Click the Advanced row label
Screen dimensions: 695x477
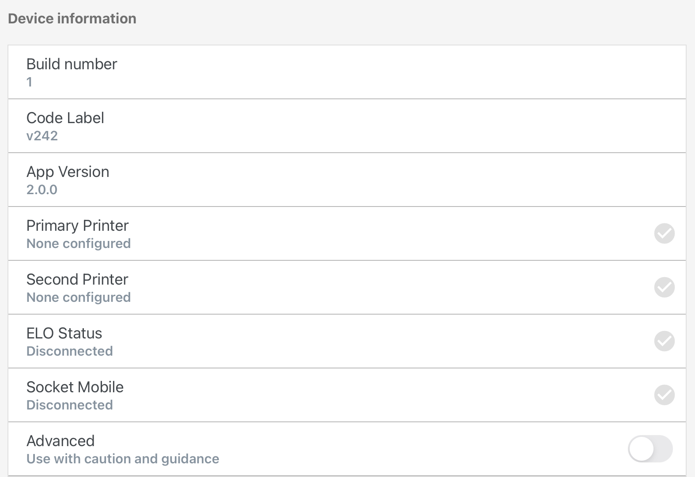tap(60, 441)
